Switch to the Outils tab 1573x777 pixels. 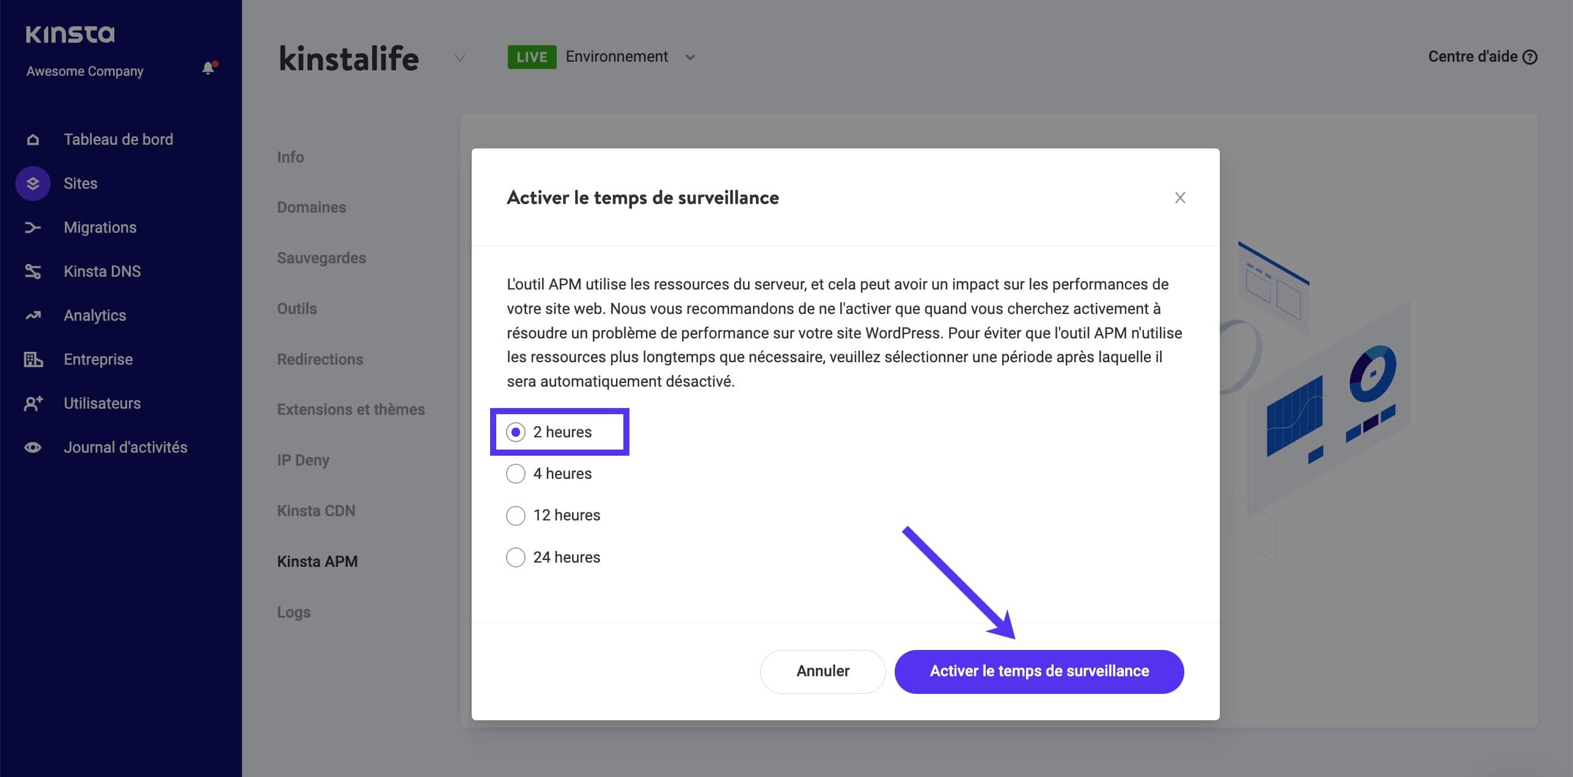click(x=297, y=309)
